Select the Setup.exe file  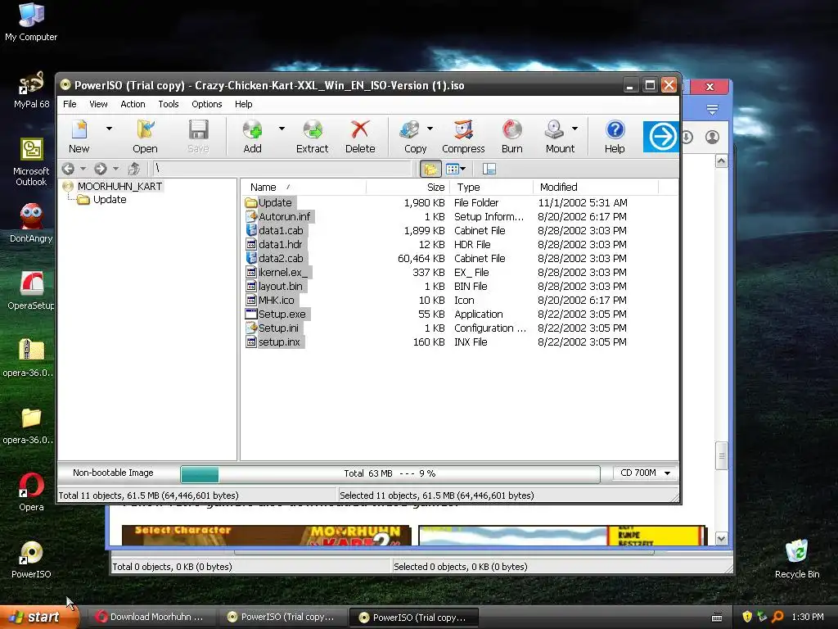[x=282, y=314]
